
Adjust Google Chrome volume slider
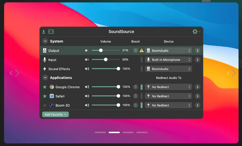pos(106,87)
